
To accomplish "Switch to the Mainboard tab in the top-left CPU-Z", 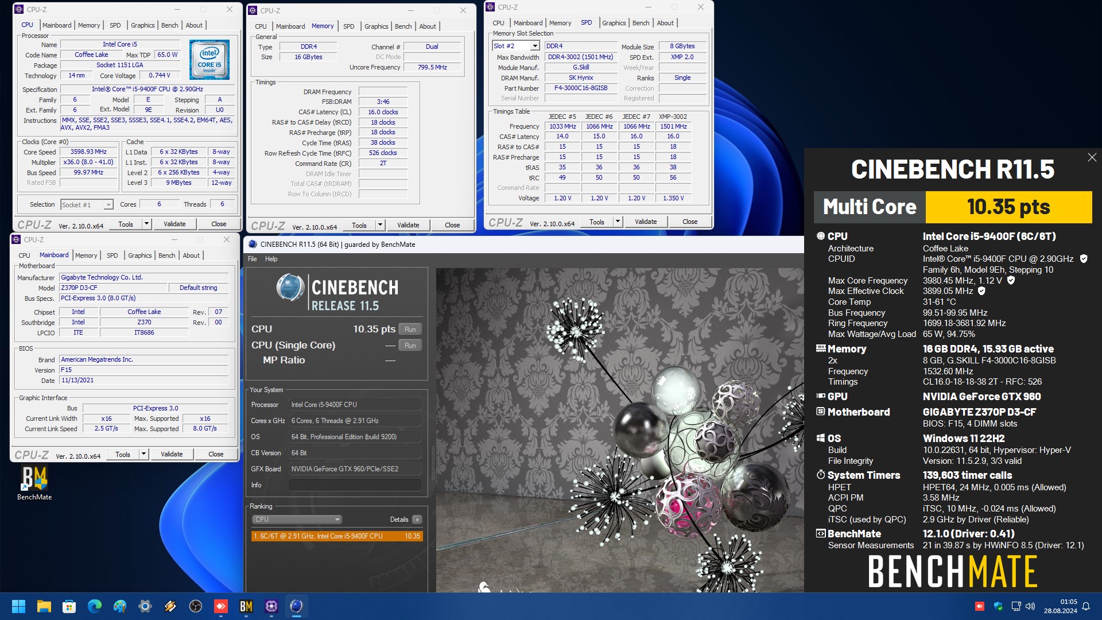I will pyautogui.click(x=57, y=25).
